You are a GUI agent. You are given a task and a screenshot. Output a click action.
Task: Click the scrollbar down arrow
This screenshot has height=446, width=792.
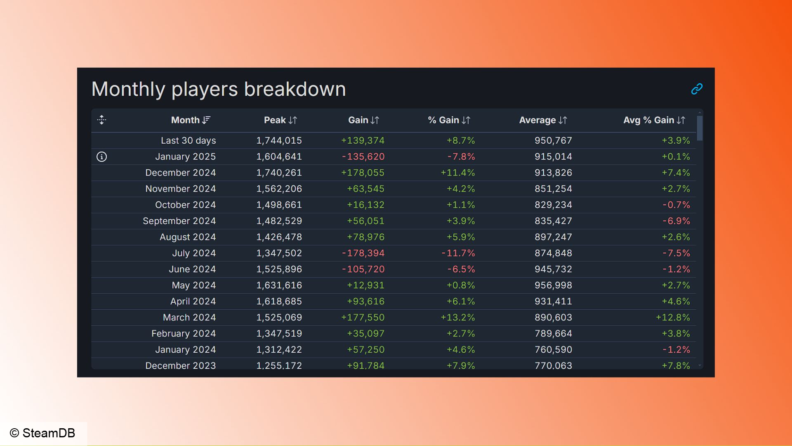click(700, 365)
